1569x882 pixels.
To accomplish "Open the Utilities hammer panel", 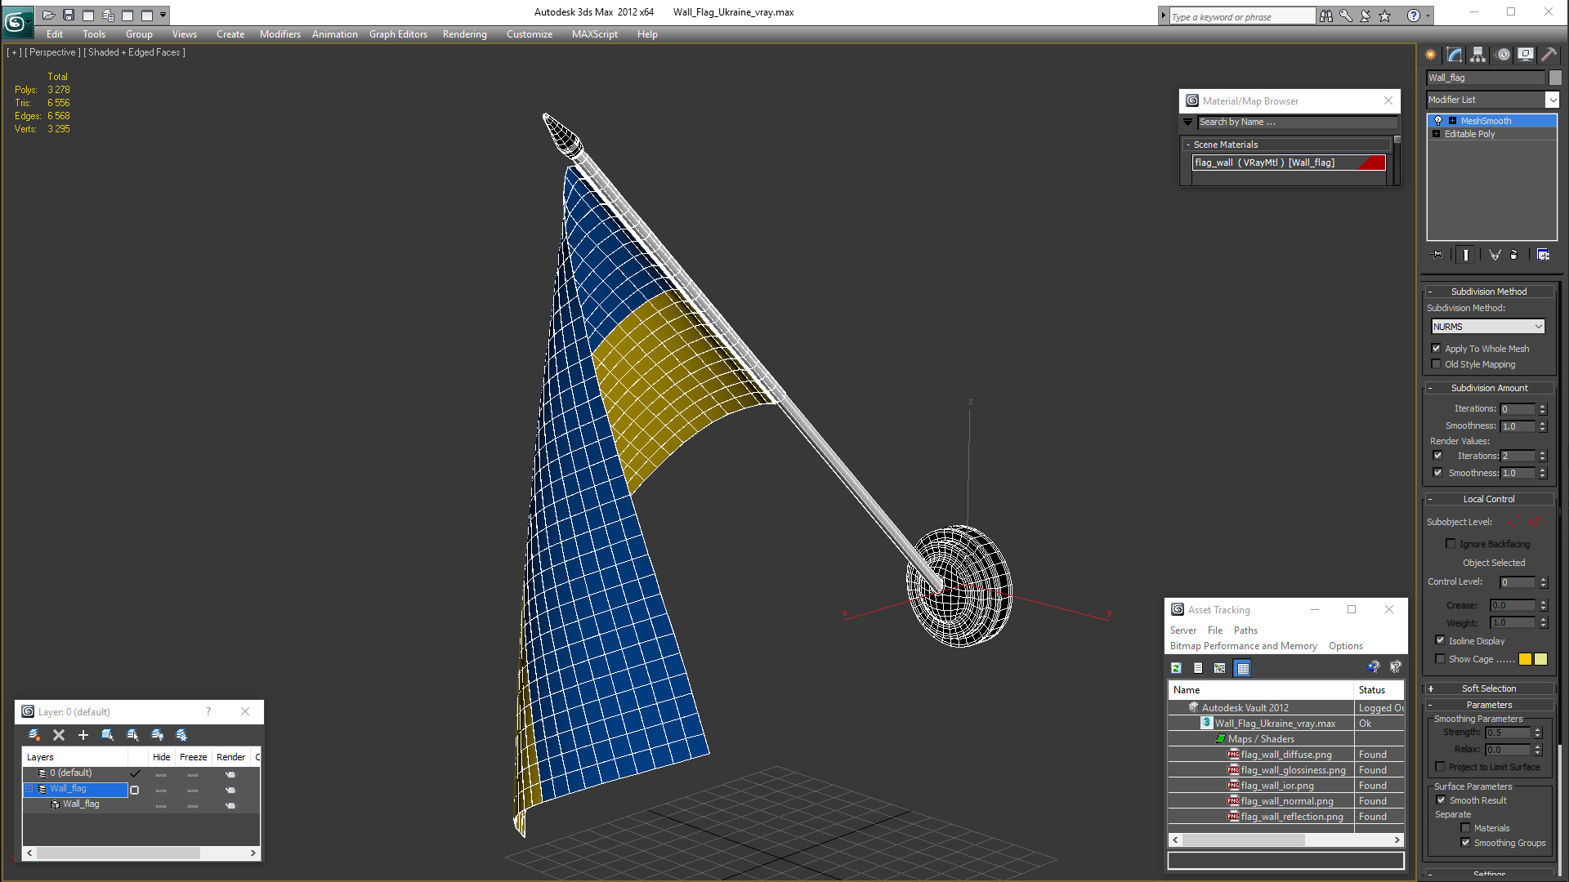I will (1549, 55).
